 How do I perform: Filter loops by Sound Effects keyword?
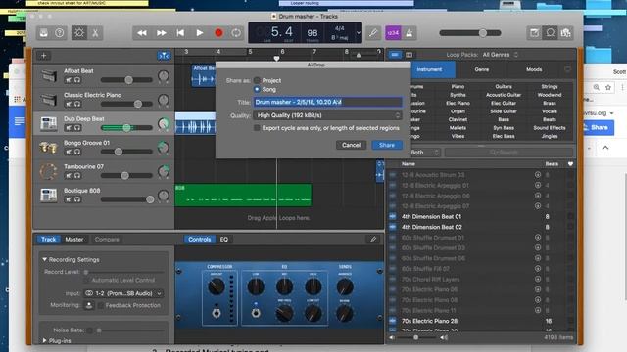(550, 128)
